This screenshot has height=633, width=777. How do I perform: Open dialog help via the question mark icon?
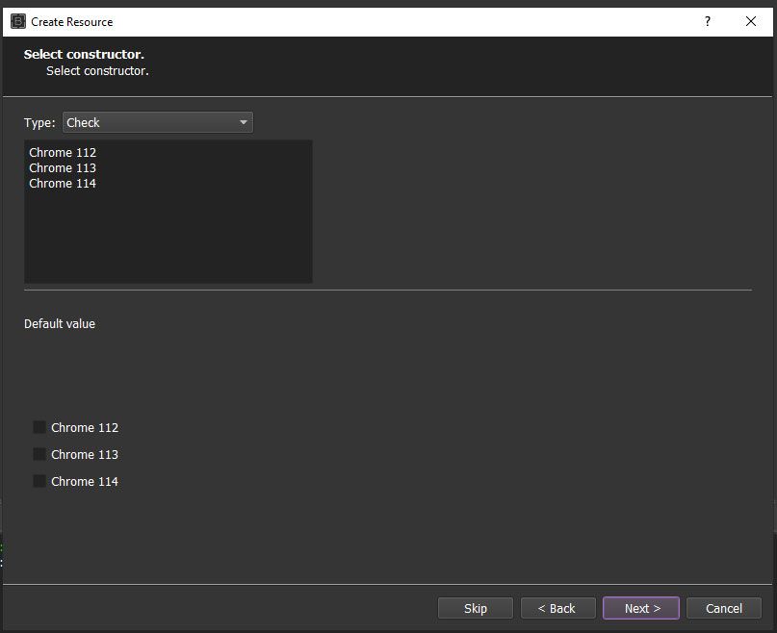(707, 21)
